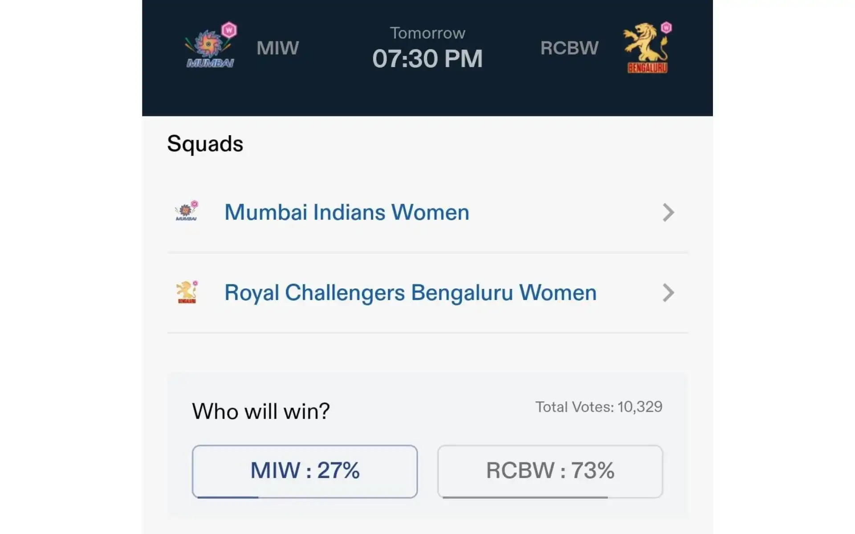Expand Mumbai Indians Women squad chevron
855x534 pixels.
pyautogui.click(x=668, y=212)
